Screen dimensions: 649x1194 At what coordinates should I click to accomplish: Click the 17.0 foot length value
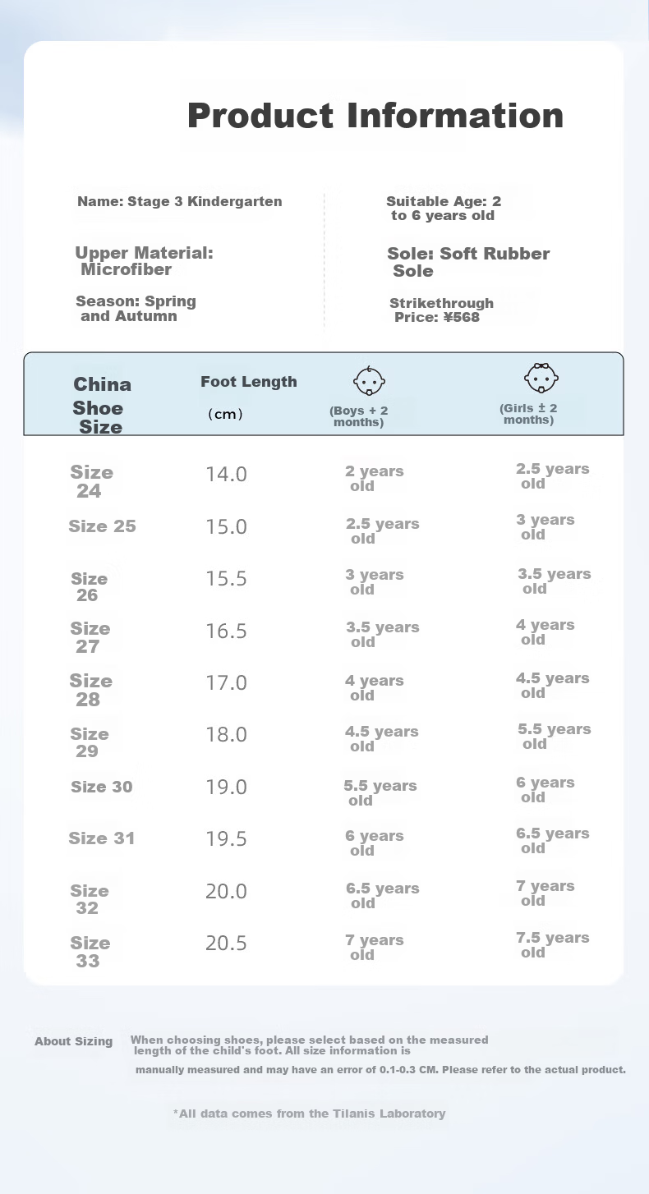(226, 682)
